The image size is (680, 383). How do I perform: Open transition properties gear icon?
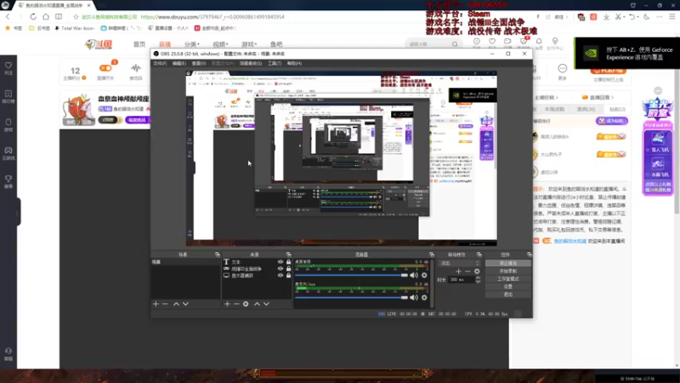477,272
